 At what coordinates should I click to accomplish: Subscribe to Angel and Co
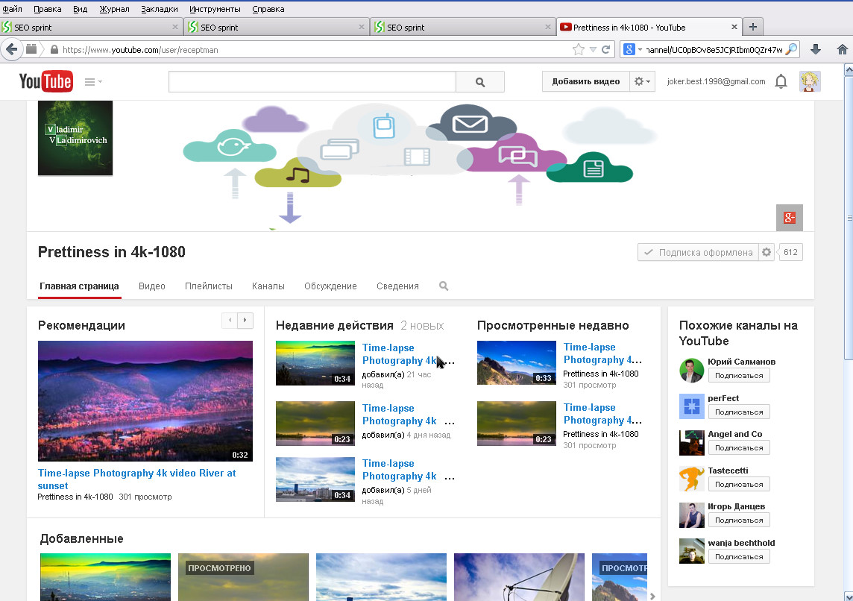739,448
